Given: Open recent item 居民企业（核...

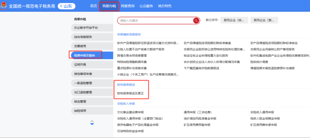Looking at the screenshot, I should coord(234,20).
